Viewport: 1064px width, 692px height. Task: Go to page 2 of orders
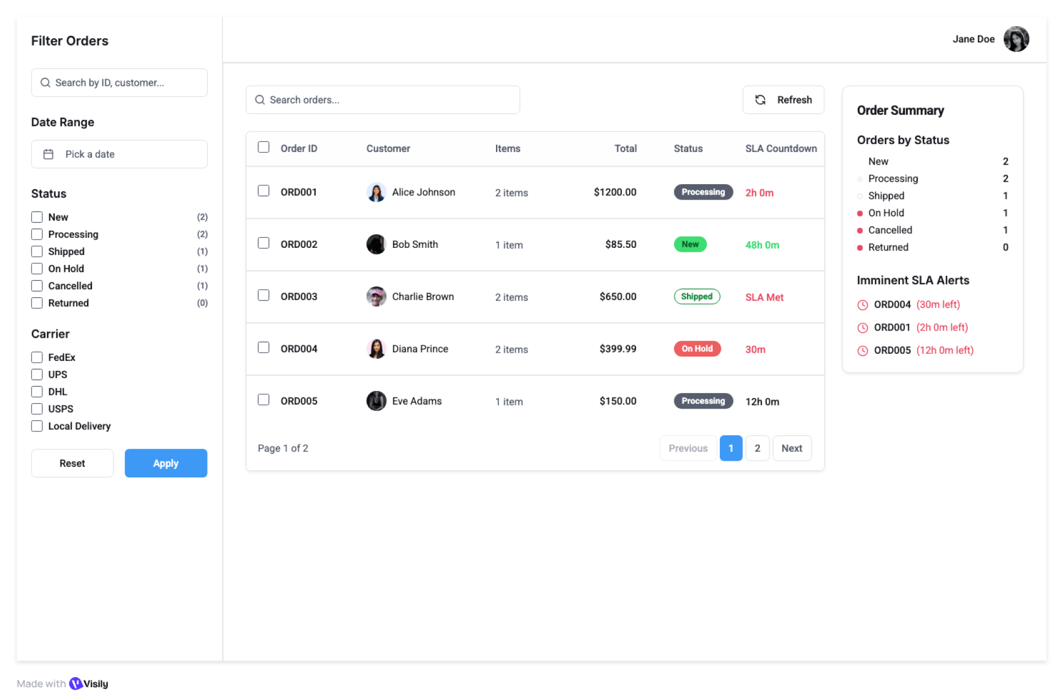[757, 448]
